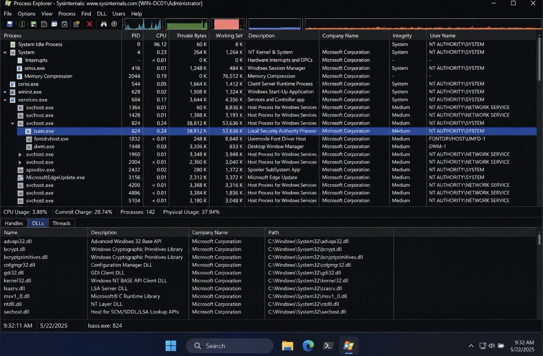Click the csrss.exe process icon

(12, 84)
